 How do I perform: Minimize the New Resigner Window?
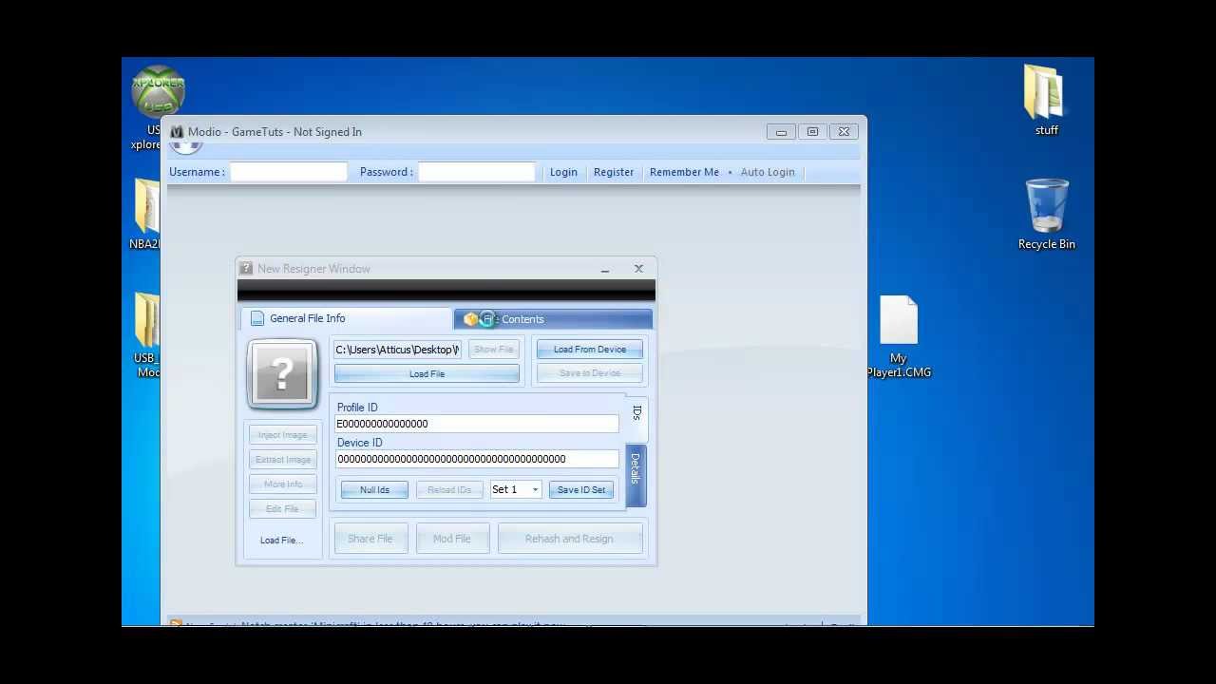(x=605, y=270)
